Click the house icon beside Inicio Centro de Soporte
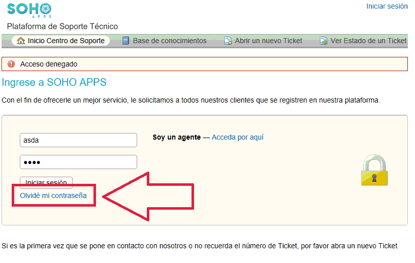The height and width of the screenshot is (263, 415). coord(21,41)
